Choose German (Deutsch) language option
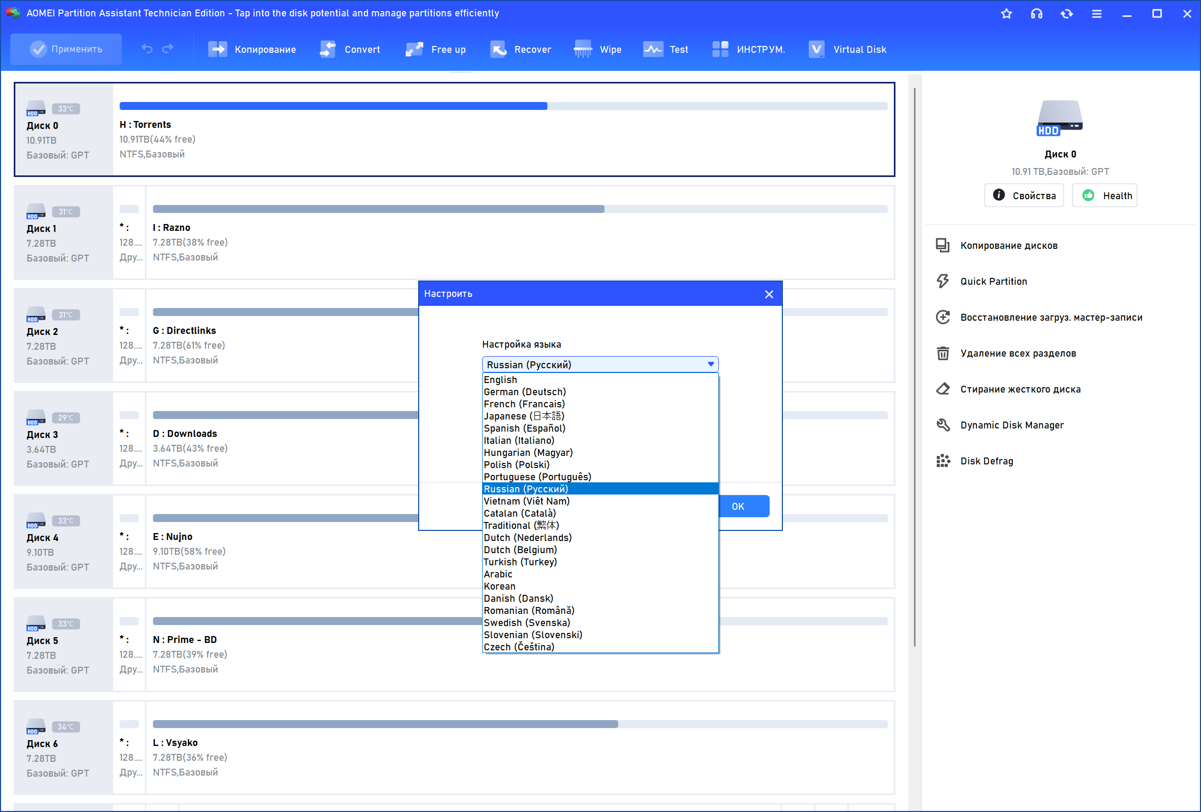1201x812 pixels. 524,392
